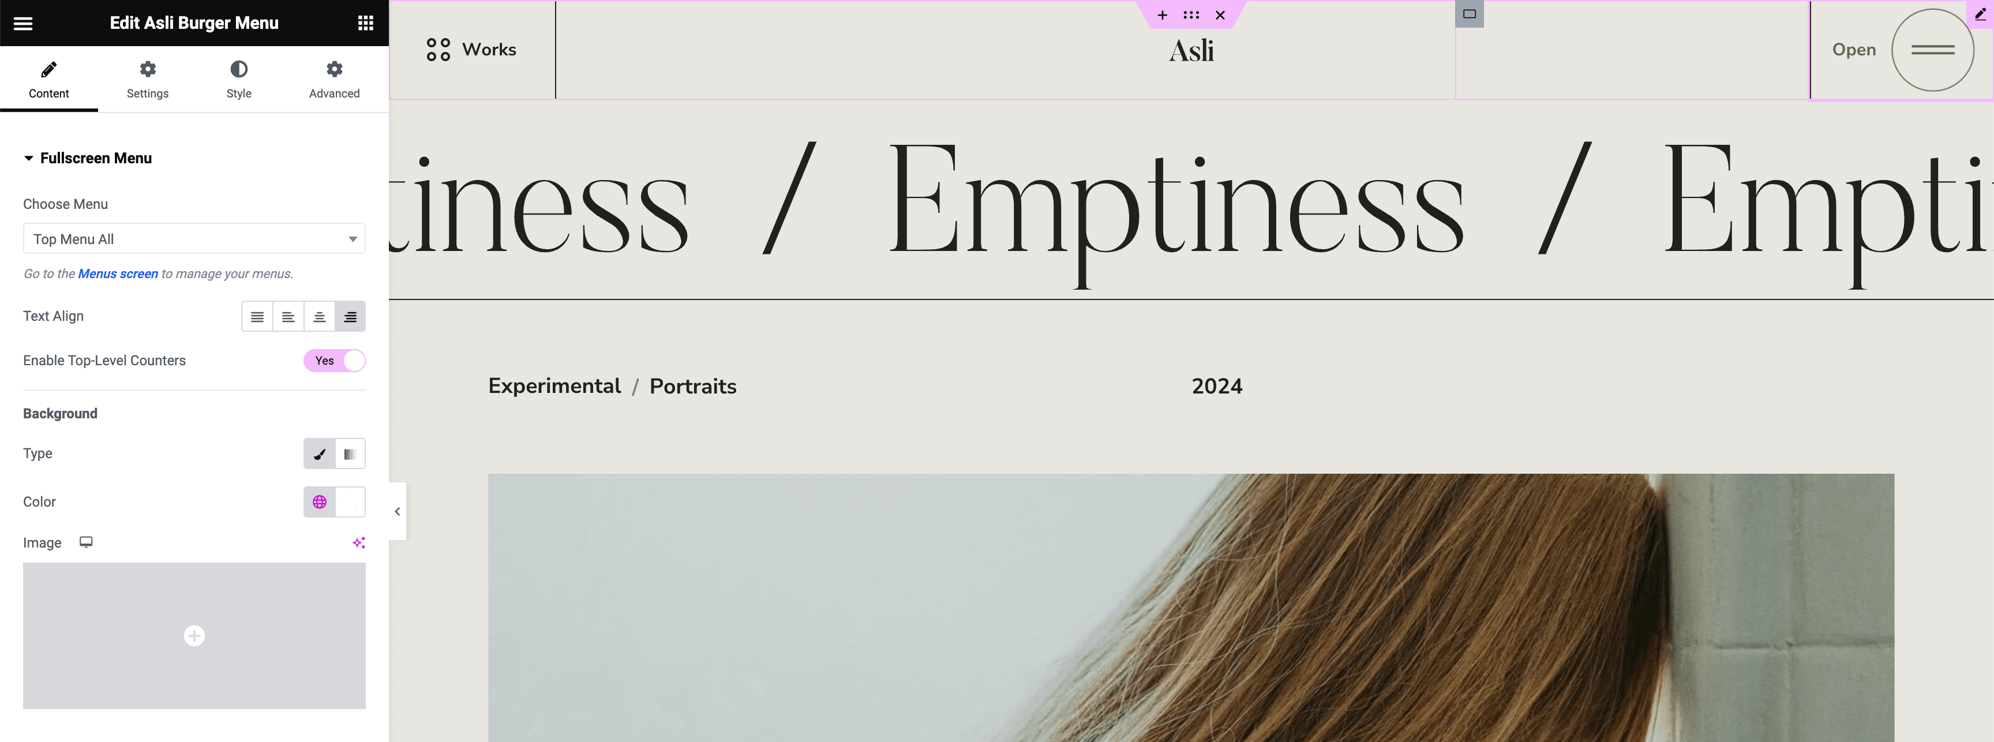Click the responsive device icon beside Image
The height and width of the screenshot is (742, 1994).
click(86, 542)
